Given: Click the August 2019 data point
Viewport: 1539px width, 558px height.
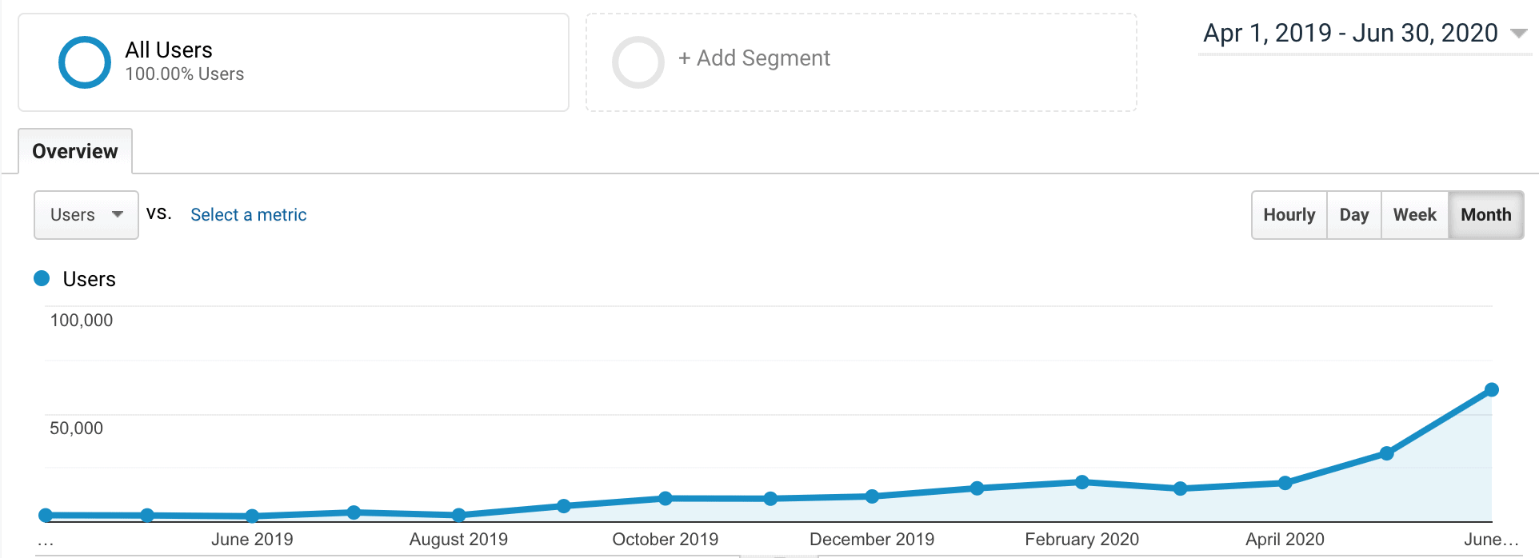Looking at the screenshot, I should 458,515.
